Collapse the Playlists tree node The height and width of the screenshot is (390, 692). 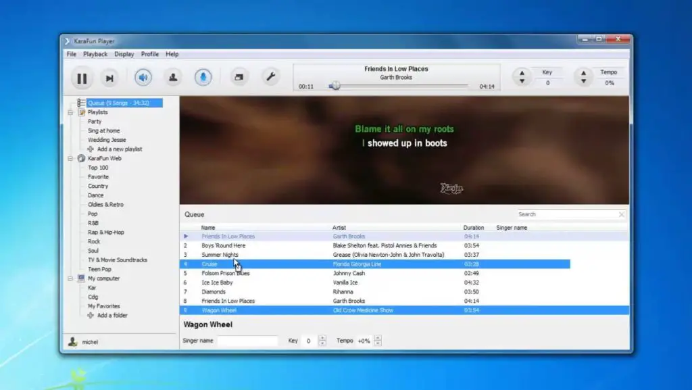(70, 112)
